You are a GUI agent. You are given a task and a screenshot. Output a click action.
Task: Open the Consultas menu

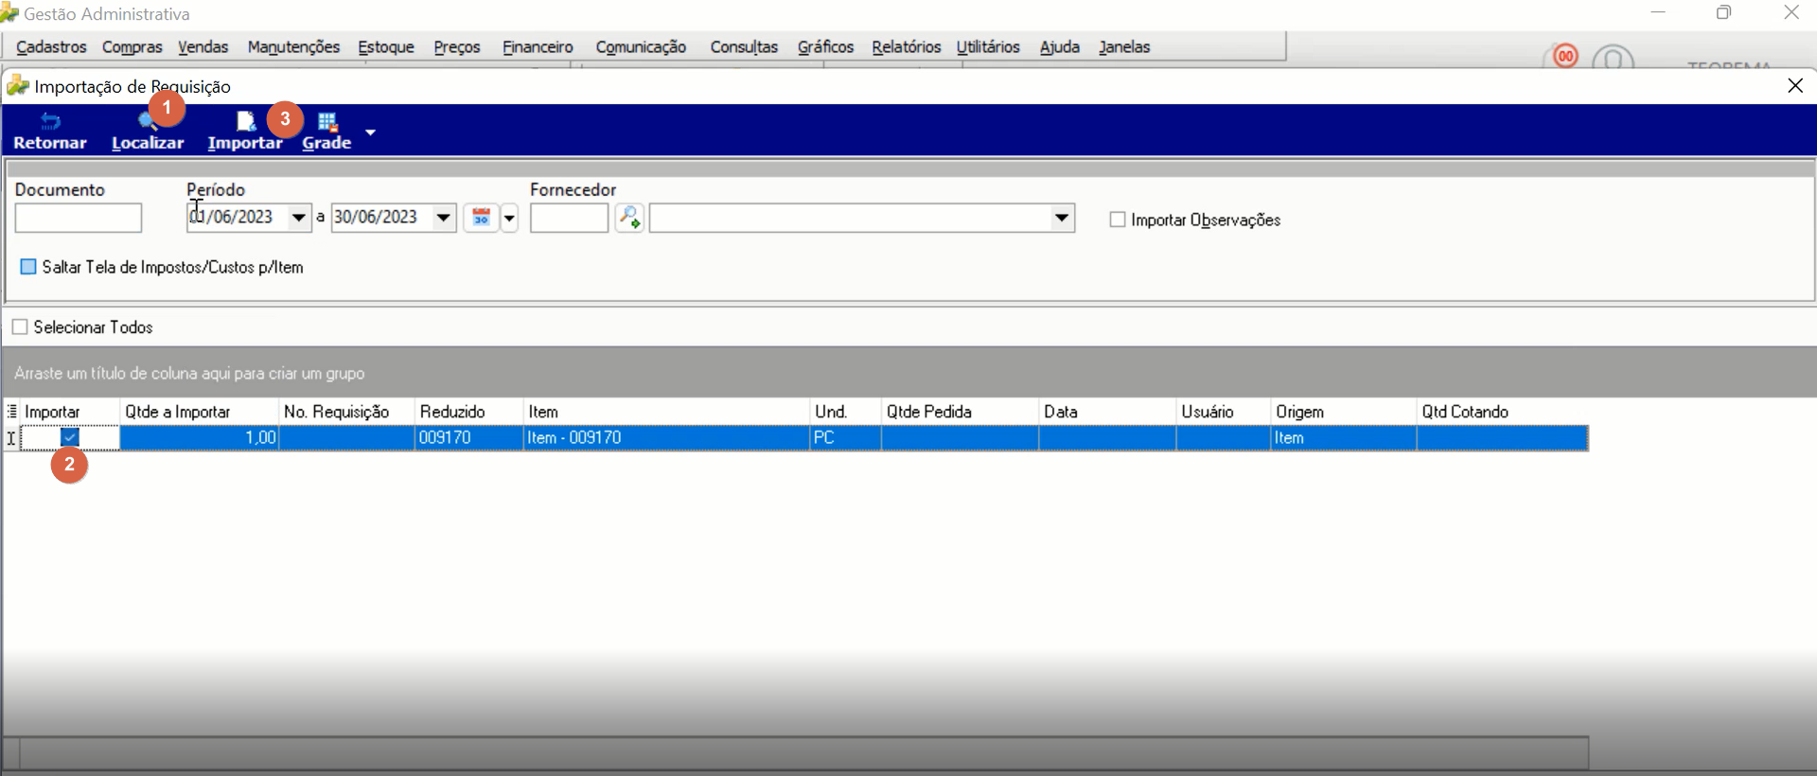[744, 46]
